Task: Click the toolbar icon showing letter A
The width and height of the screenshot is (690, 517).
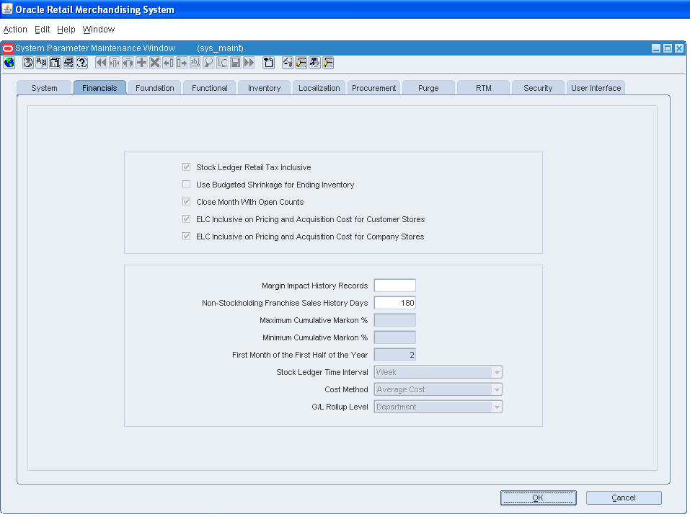Action: click(41, 63)
